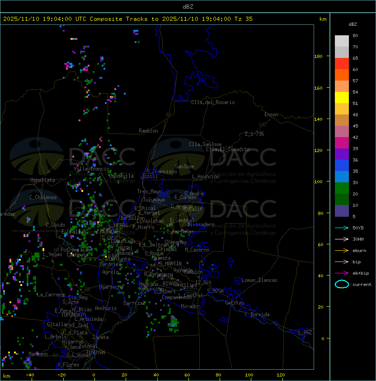Click the '160' km tick label
Image resolution: width=376 pixels, height=381 pixels.
(318, 88)
